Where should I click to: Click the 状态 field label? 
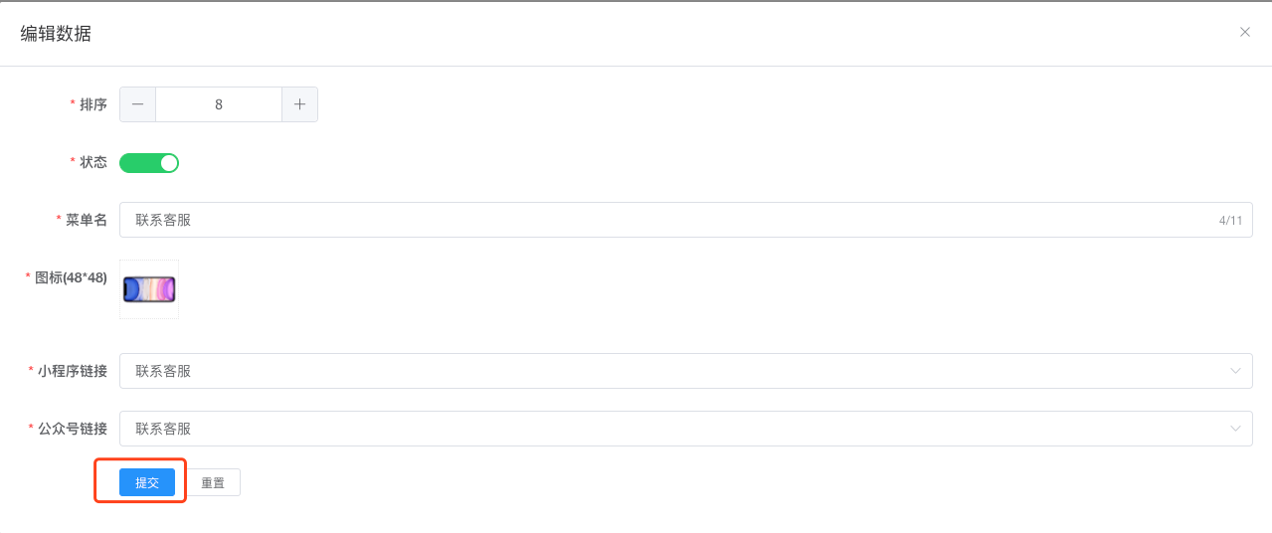[x=93, y=162]
